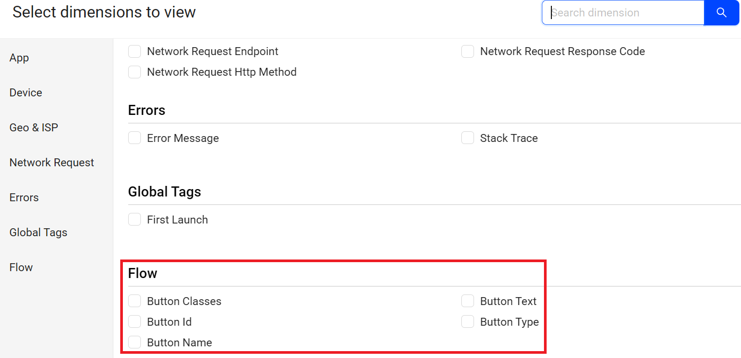This screenshot has height=358, width=741.
Task: Jump to the Geo & ISP section
Action: (34, 128)
